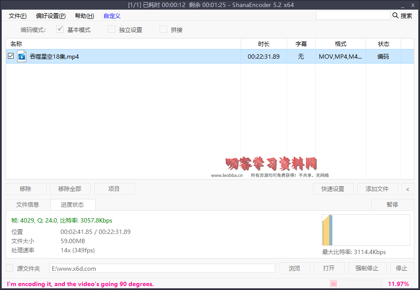Uncheck the 吞噬星空18集.mp4 file entry
The height and width of the screenshot is (290, 420).
click(x=11, y=56)
